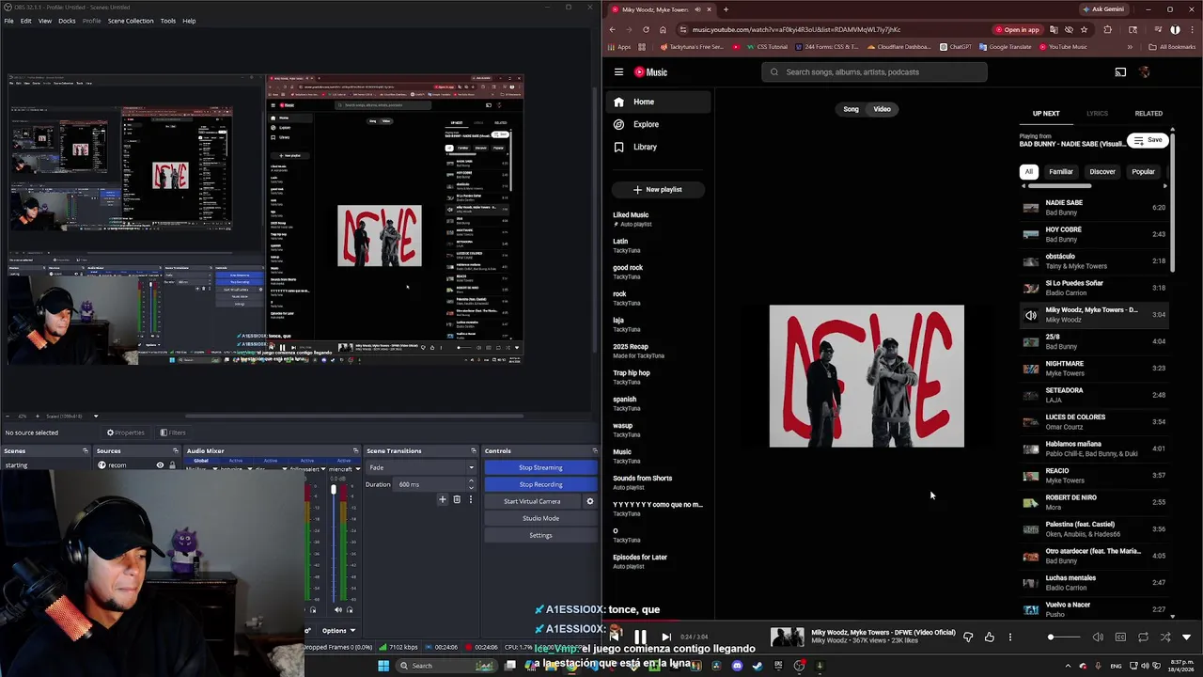Pause the playing song
This screenshot has width=1203, height=677.
click(640, 638)
